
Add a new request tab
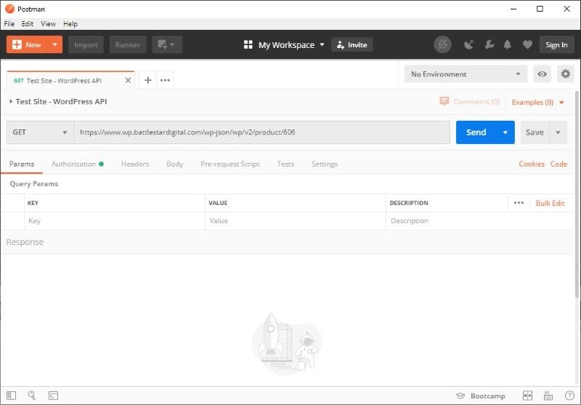[x=148, y=80]
